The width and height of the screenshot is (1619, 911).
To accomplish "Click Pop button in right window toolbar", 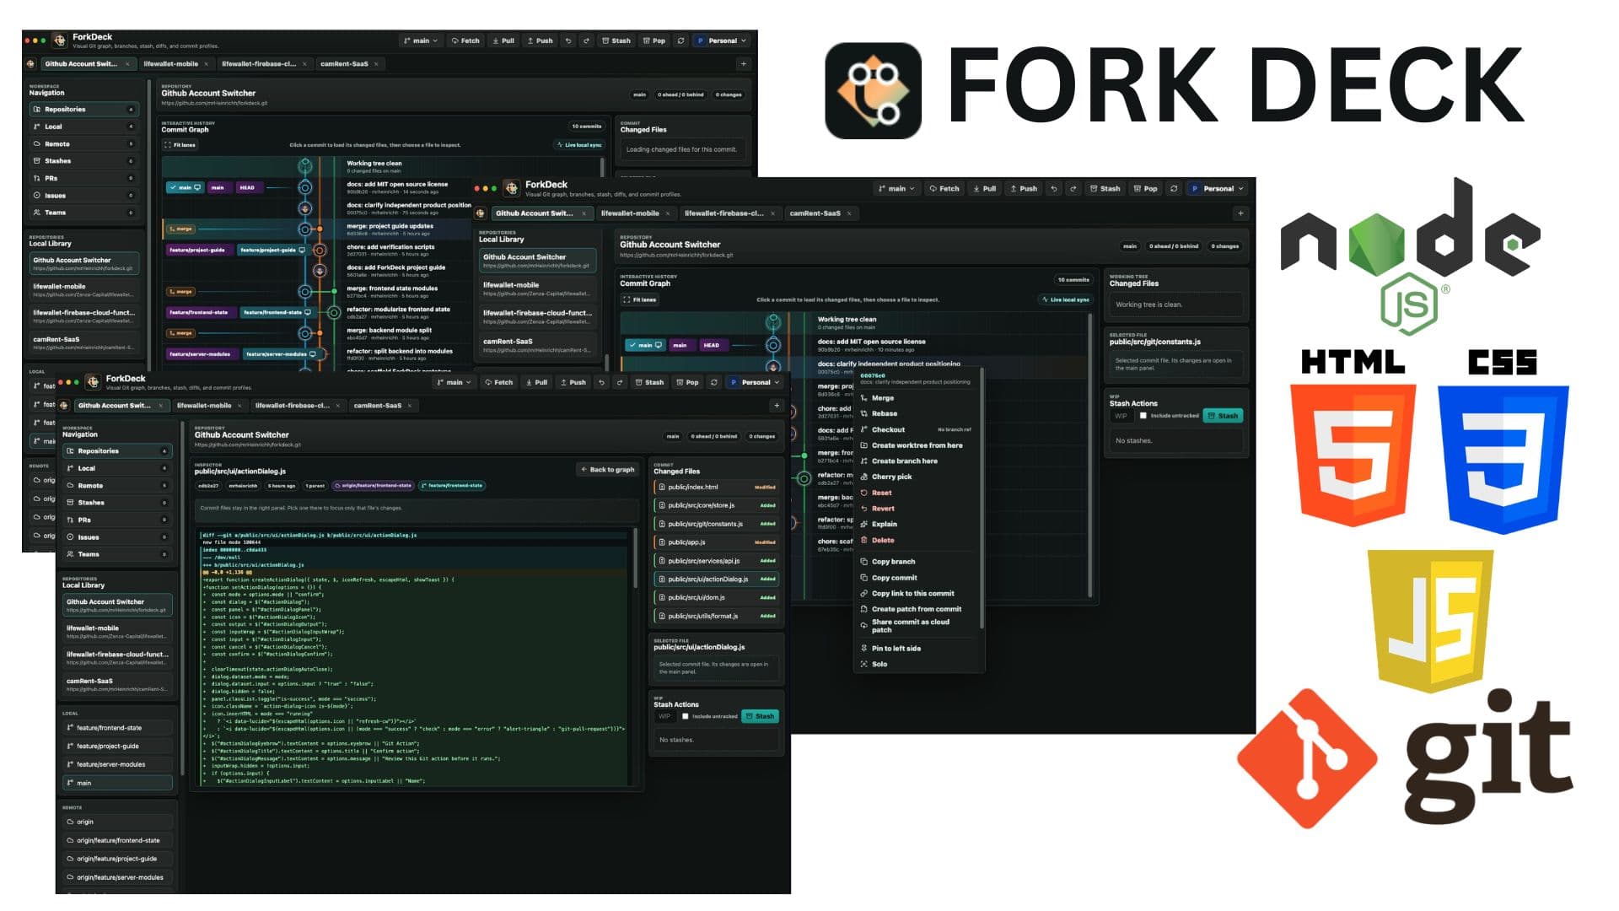I will point(1145,189).
